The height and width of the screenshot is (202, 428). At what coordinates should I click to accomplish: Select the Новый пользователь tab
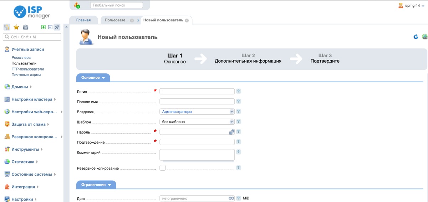pyautogui.click(x=163, y=20)
